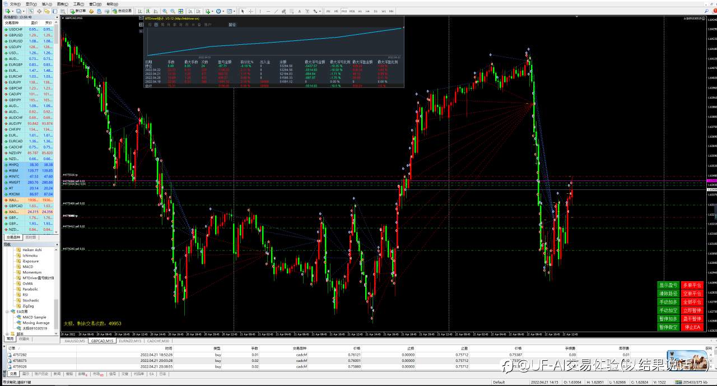
Task: Switch chart to MN timeframe
Action: [x=392, y=11]
